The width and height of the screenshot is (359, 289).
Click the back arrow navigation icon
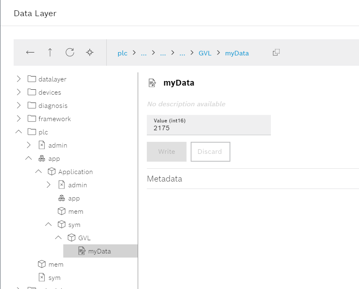tap(30, 53)
